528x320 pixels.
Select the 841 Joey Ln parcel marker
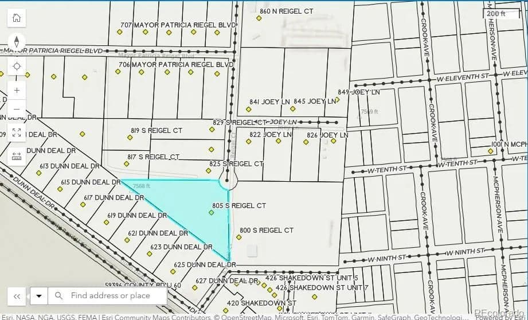point(249,109)
